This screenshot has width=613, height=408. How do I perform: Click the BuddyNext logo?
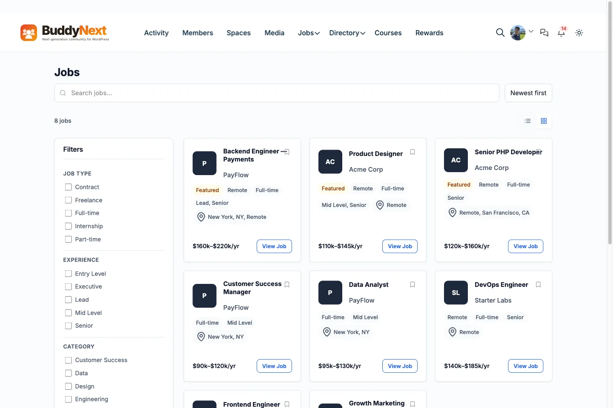(x=65, y=33)
